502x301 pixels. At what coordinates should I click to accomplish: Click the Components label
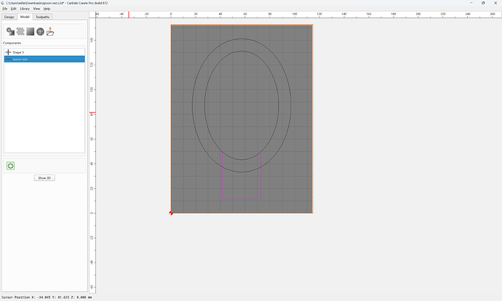12,43
